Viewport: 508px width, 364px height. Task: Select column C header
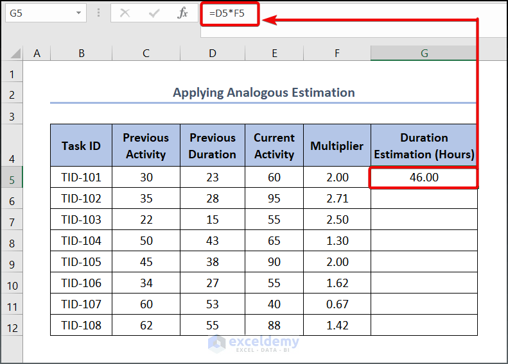(146, 53)
